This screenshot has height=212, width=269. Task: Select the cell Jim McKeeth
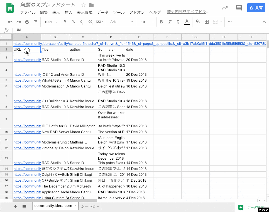tap(83, 186)
